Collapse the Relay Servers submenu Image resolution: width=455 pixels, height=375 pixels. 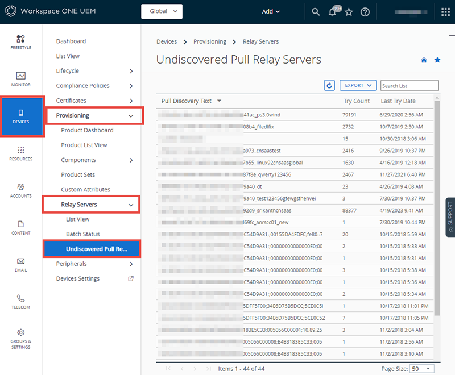pos(131,205)
